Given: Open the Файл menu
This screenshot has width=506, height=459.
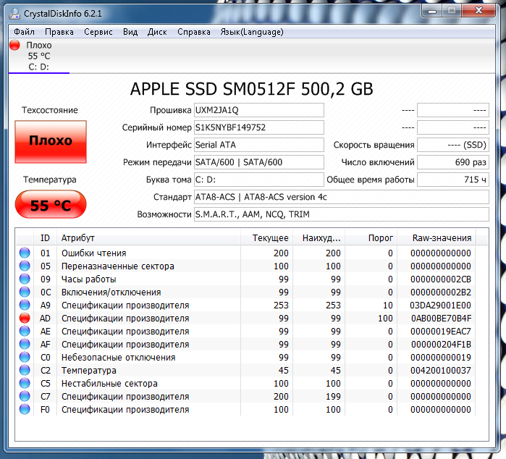Looking at the screenshot, I should coord(24,32).
